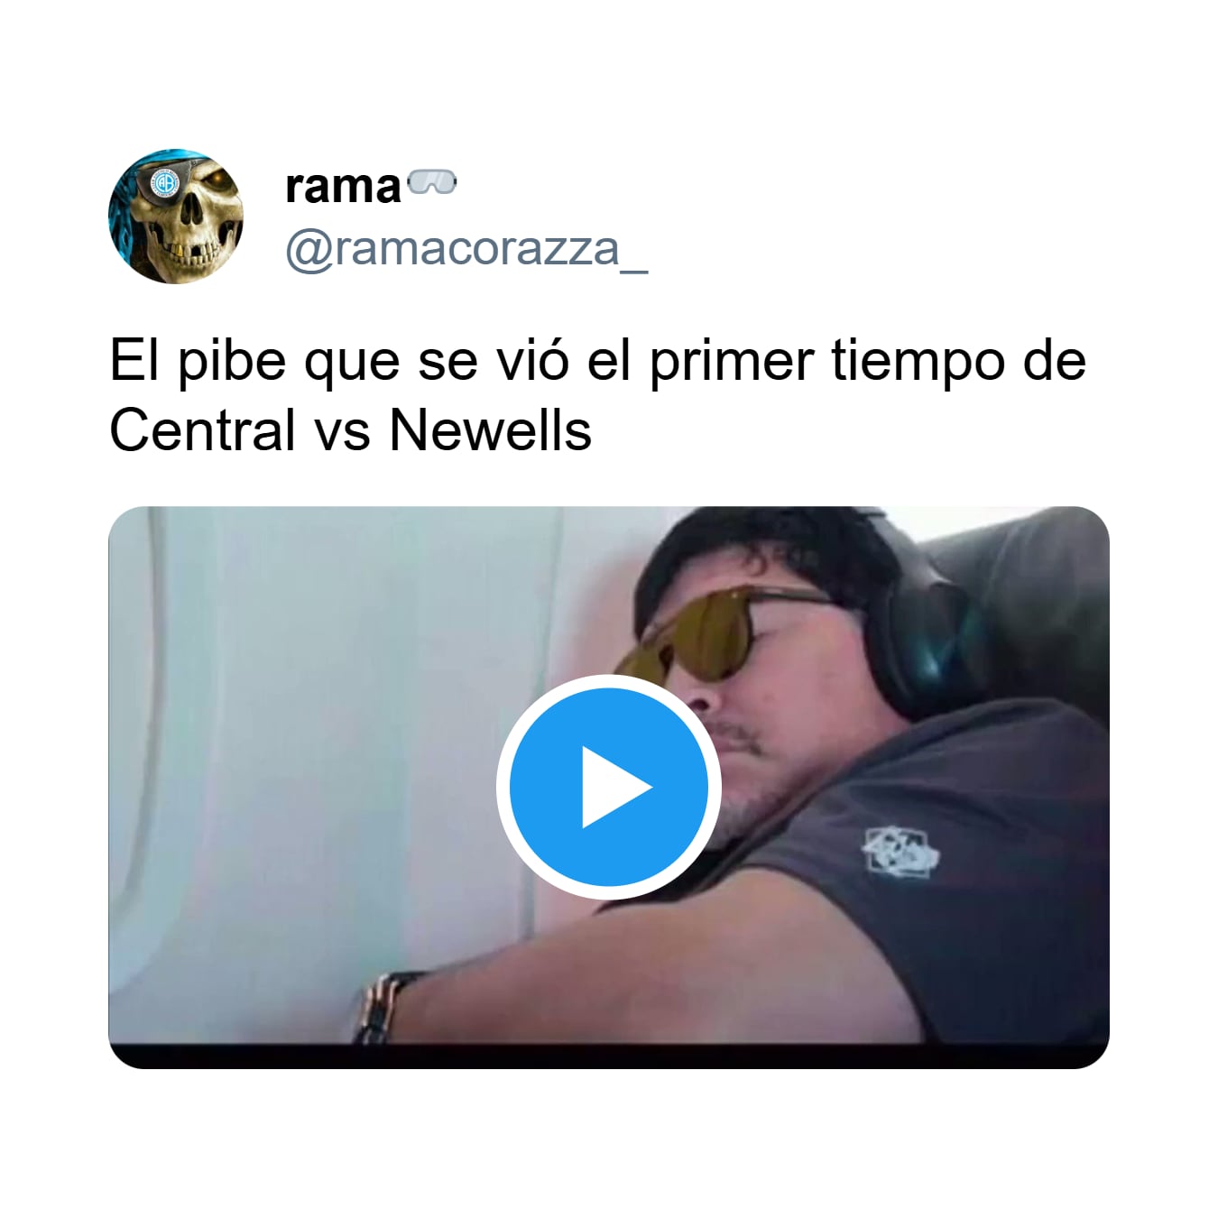1218x1218 pixels.
Task: Click the white logo on the gray shirt
Action: click(x=901, y=849)
